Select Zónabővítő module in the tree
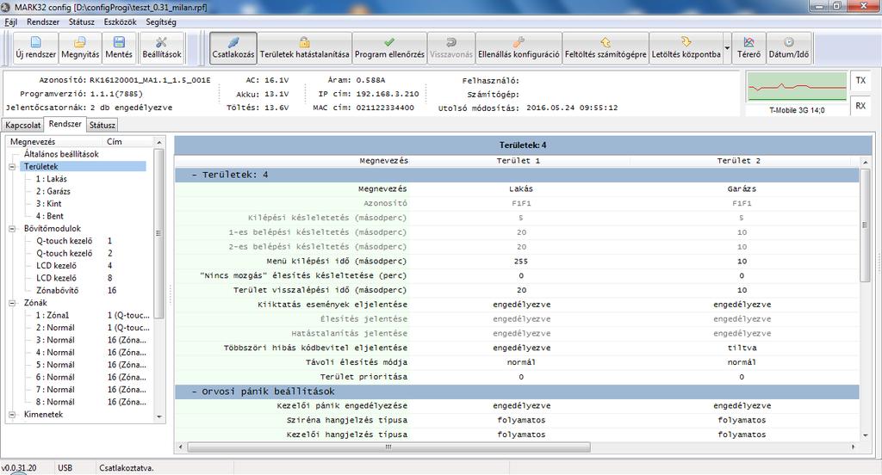 (58, 290)
